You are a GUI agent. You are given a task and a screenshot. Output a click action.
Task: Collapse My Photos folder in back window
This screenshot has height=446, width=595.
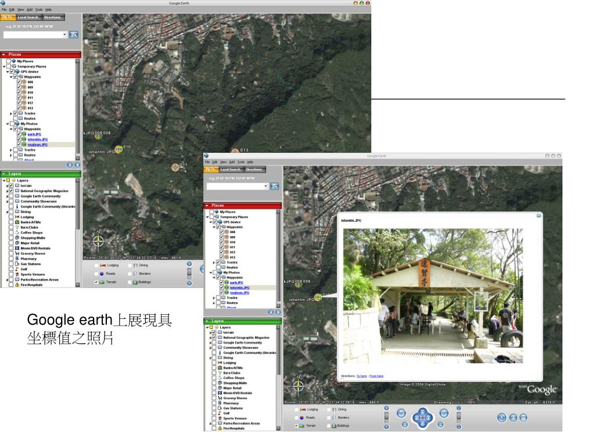8,124
